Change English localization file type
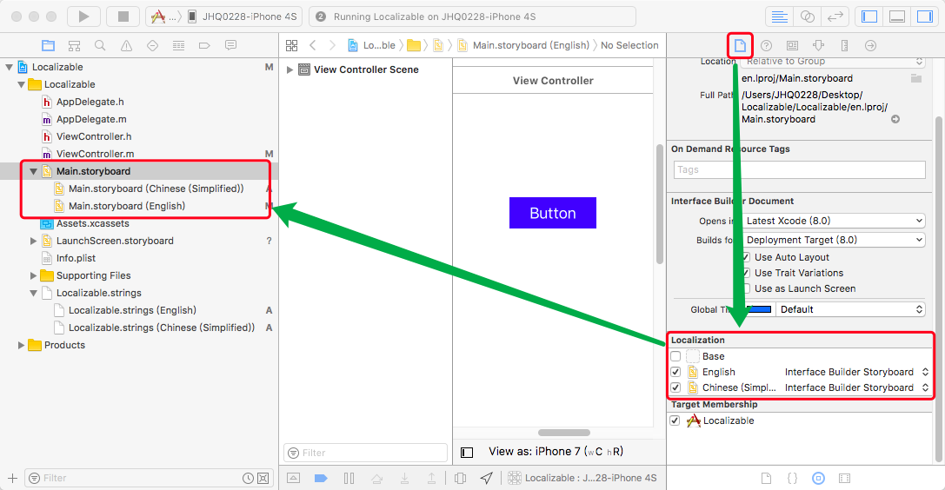The height and width of the screenshot is (490, 945). point(856,372)
